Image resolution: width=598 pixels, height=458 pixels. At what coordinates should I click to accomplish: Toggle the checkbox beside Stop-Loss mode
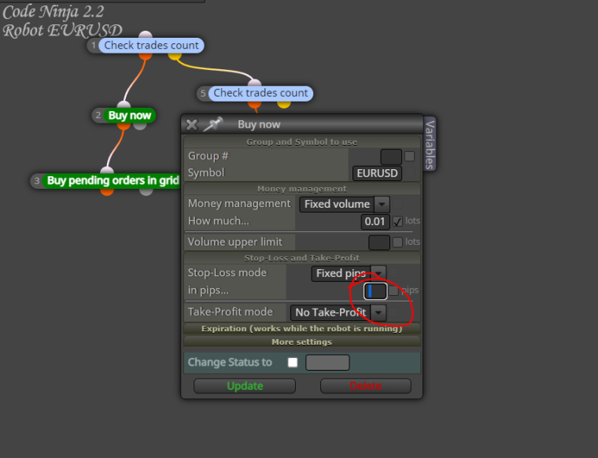click(393, 273)
